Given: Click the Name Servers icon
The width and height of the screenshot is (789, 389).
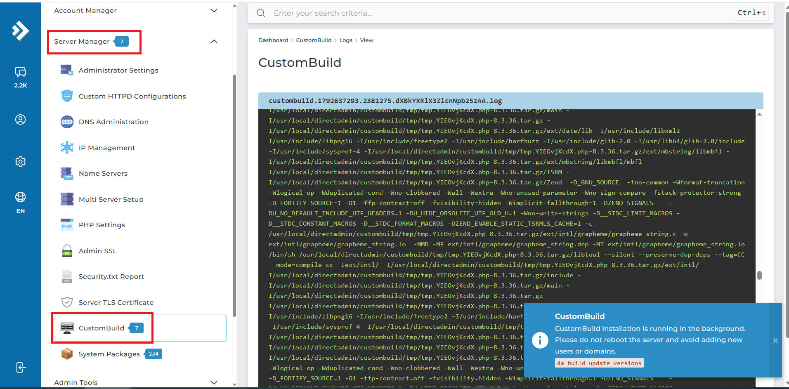Looking at the screenshot, I should [67, 173].
